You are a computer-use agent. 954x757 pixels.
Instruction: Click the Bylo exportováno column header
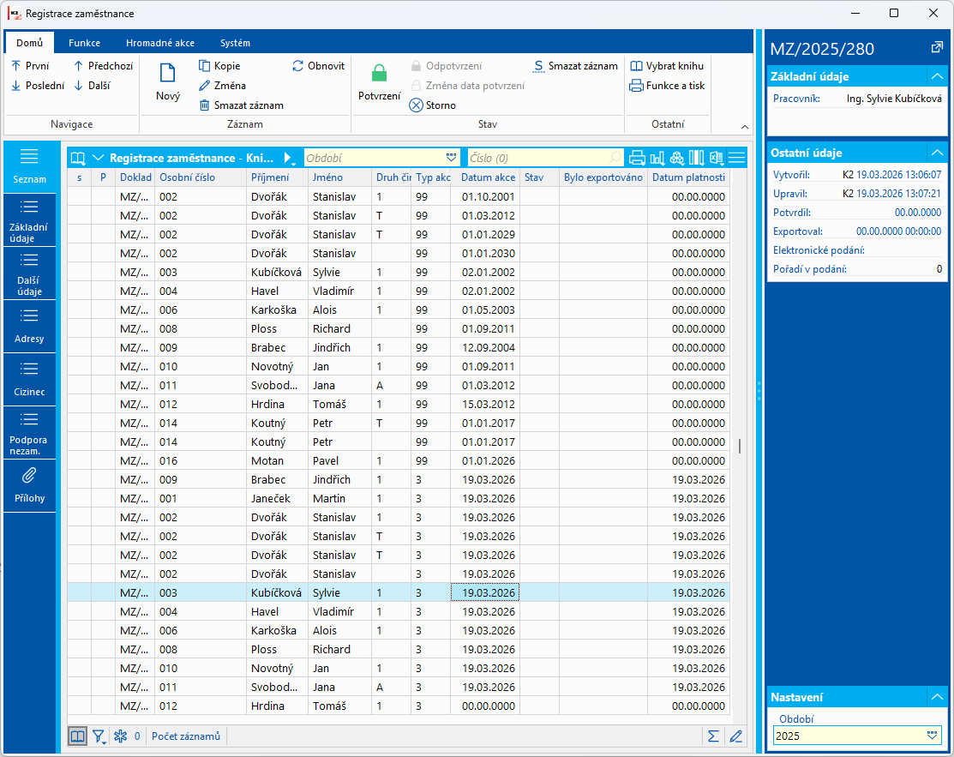[x=603, y=177]
